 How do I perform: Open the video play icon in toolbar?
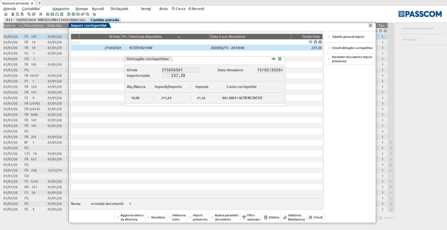(78, 14)
